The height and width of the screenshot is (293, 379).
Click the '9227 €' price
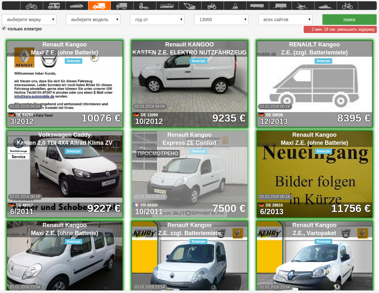pos(104,208)
